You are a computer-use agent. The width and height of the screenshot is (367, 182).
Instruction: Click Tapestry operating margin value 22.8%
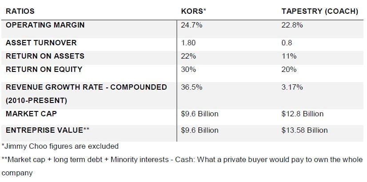[x=292, y=25]
